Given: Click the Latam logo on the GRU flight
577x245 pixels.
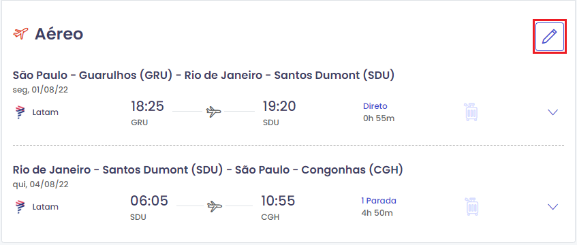Looking at the screenshot, I should [x=20, y=112].
